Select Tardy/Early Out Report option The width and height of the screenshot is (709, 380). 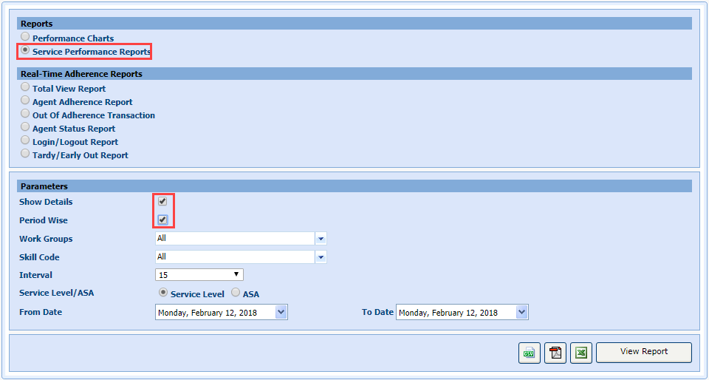(x=26, y=154)
